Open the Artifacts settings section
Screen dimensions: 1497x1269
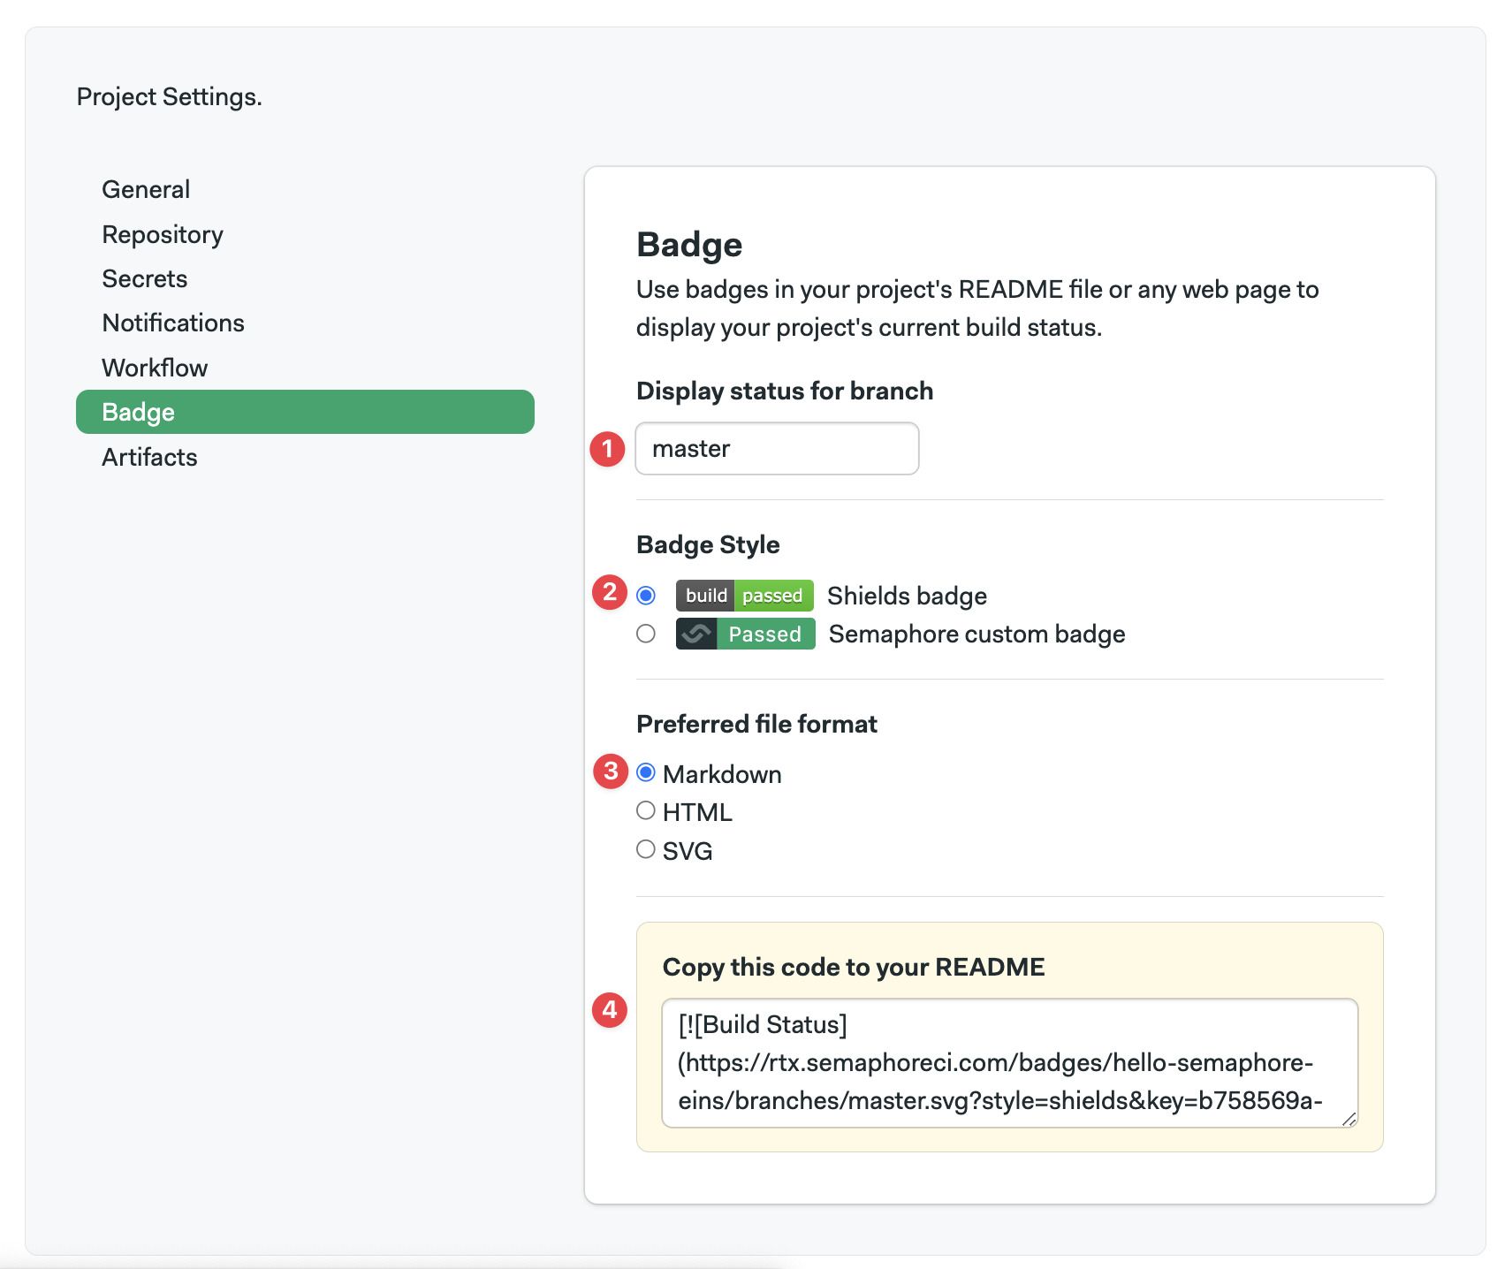coord(149,457)
